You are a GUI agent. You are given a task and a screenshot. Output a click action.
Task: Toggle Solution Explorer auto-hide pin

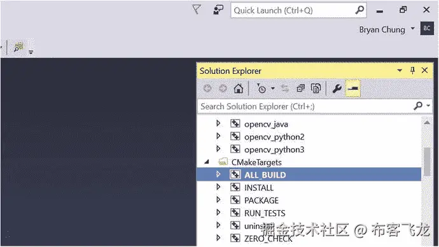[412, 70]
